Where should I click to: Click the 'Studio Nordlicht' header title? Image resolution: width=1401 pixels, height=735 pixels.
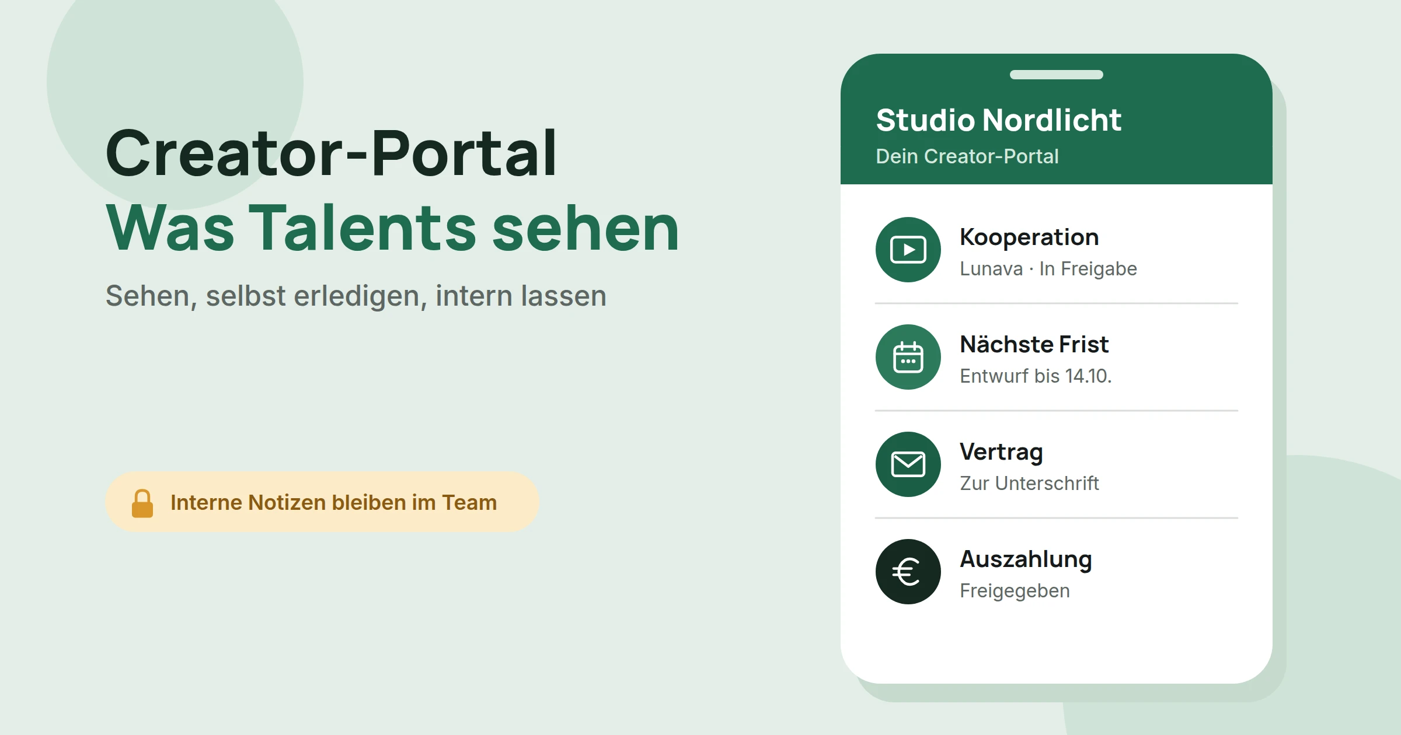[999, 120]
